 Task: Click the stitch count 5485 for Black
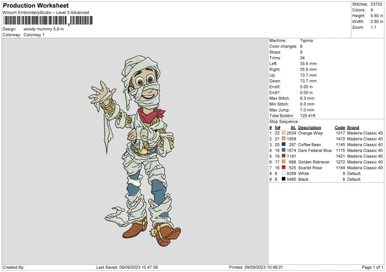tap(291, 180)
